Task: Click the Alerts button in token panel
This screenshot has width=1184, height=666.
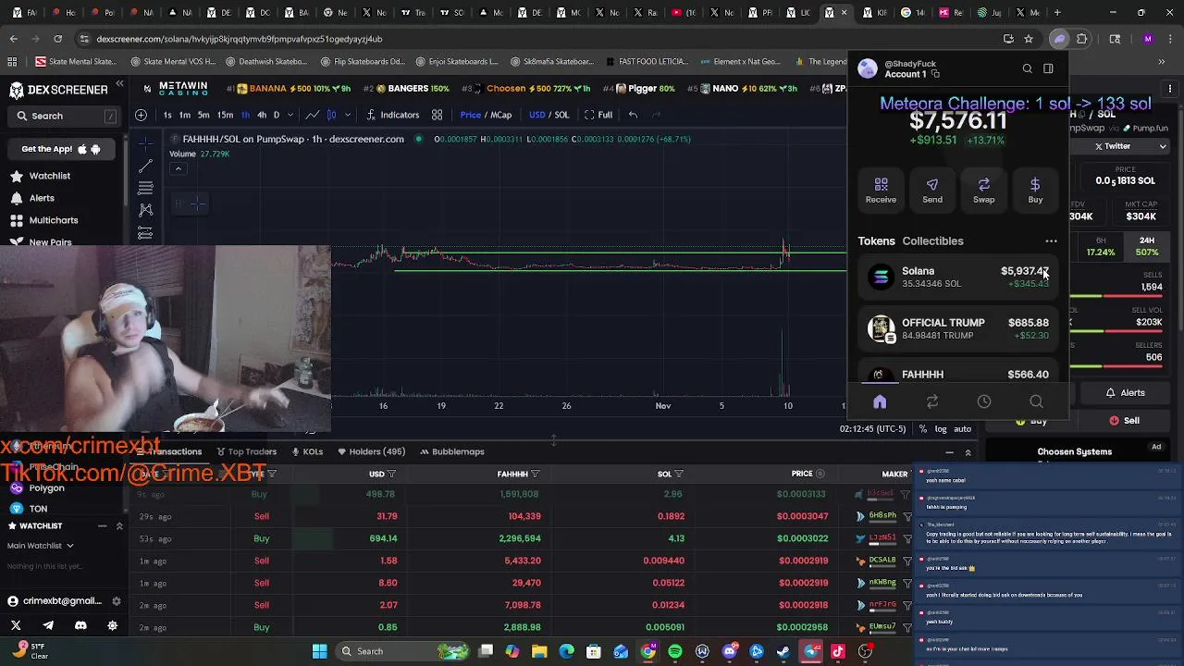Action: 1126,393
